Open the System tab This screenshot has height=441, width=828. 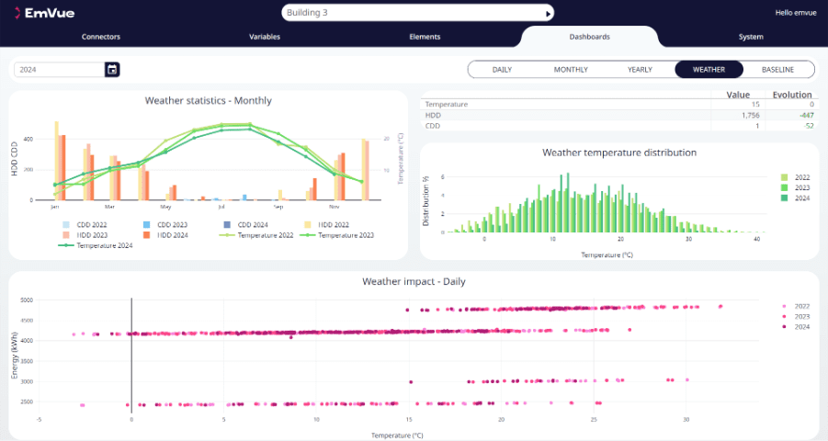(x=751, y=37)
